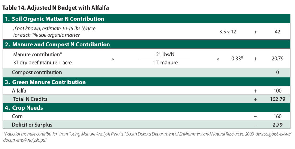Click the table title "Table 14. Adjusted N Budget with Alfalfa"

[x=56, y=8]
